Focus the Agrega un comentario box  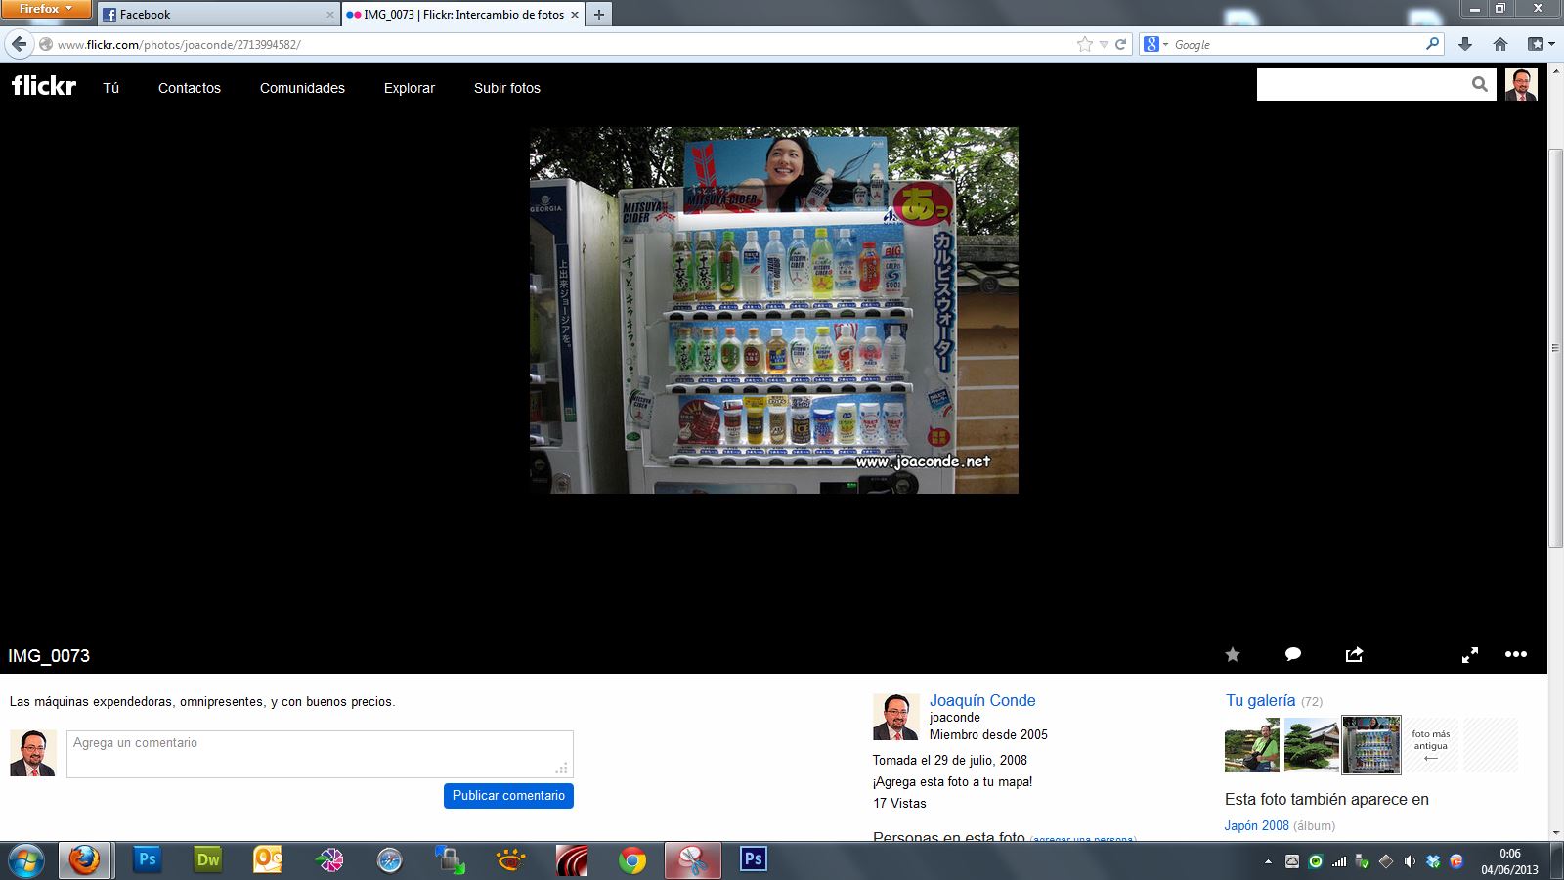coord(320,754)
